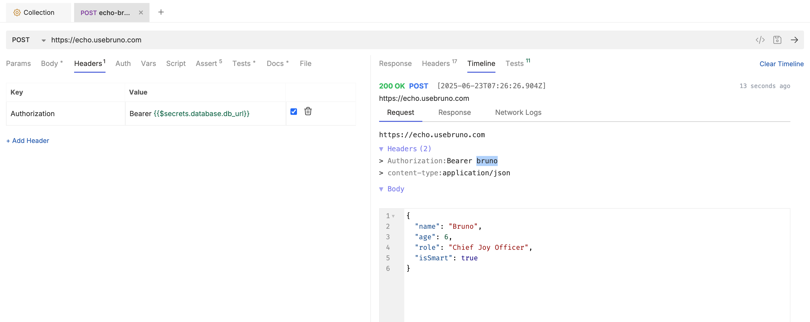Image resolution: width=810 pixels, height=322 pixels.
Task: Close the echo-bruno request tab
Action: tap(141, 13)
